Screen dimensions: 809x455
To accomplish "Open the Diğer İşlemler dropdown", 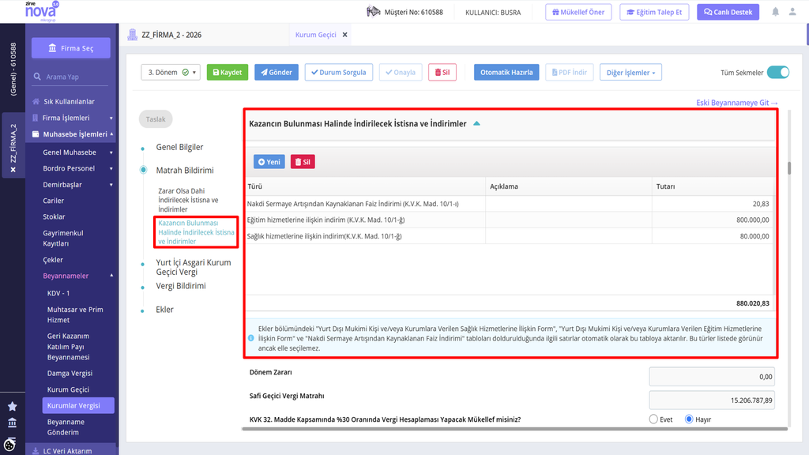I will [x=630, y=72].
